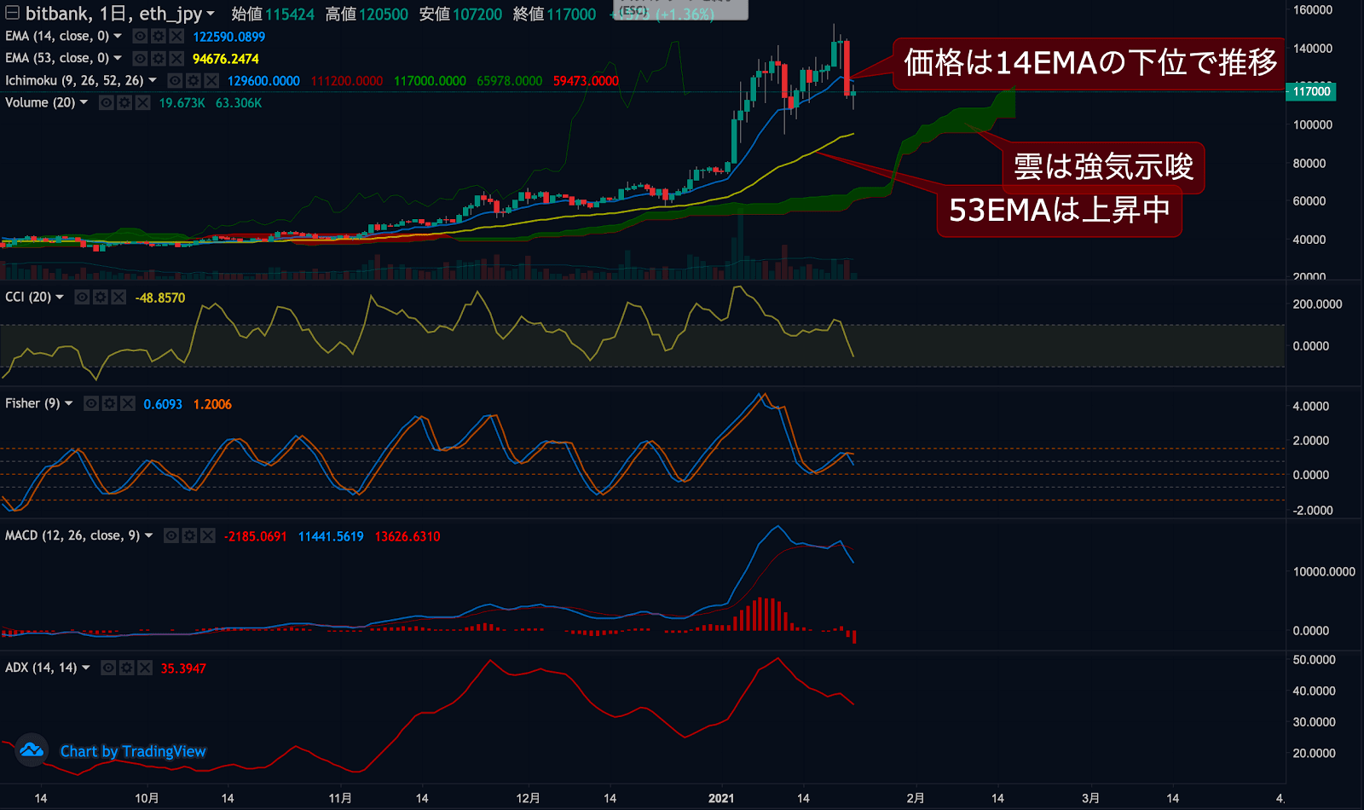The image size is (1364, 810).
Task: Click the 117000 current price label on axis
Action: (x=1311, y=91)
